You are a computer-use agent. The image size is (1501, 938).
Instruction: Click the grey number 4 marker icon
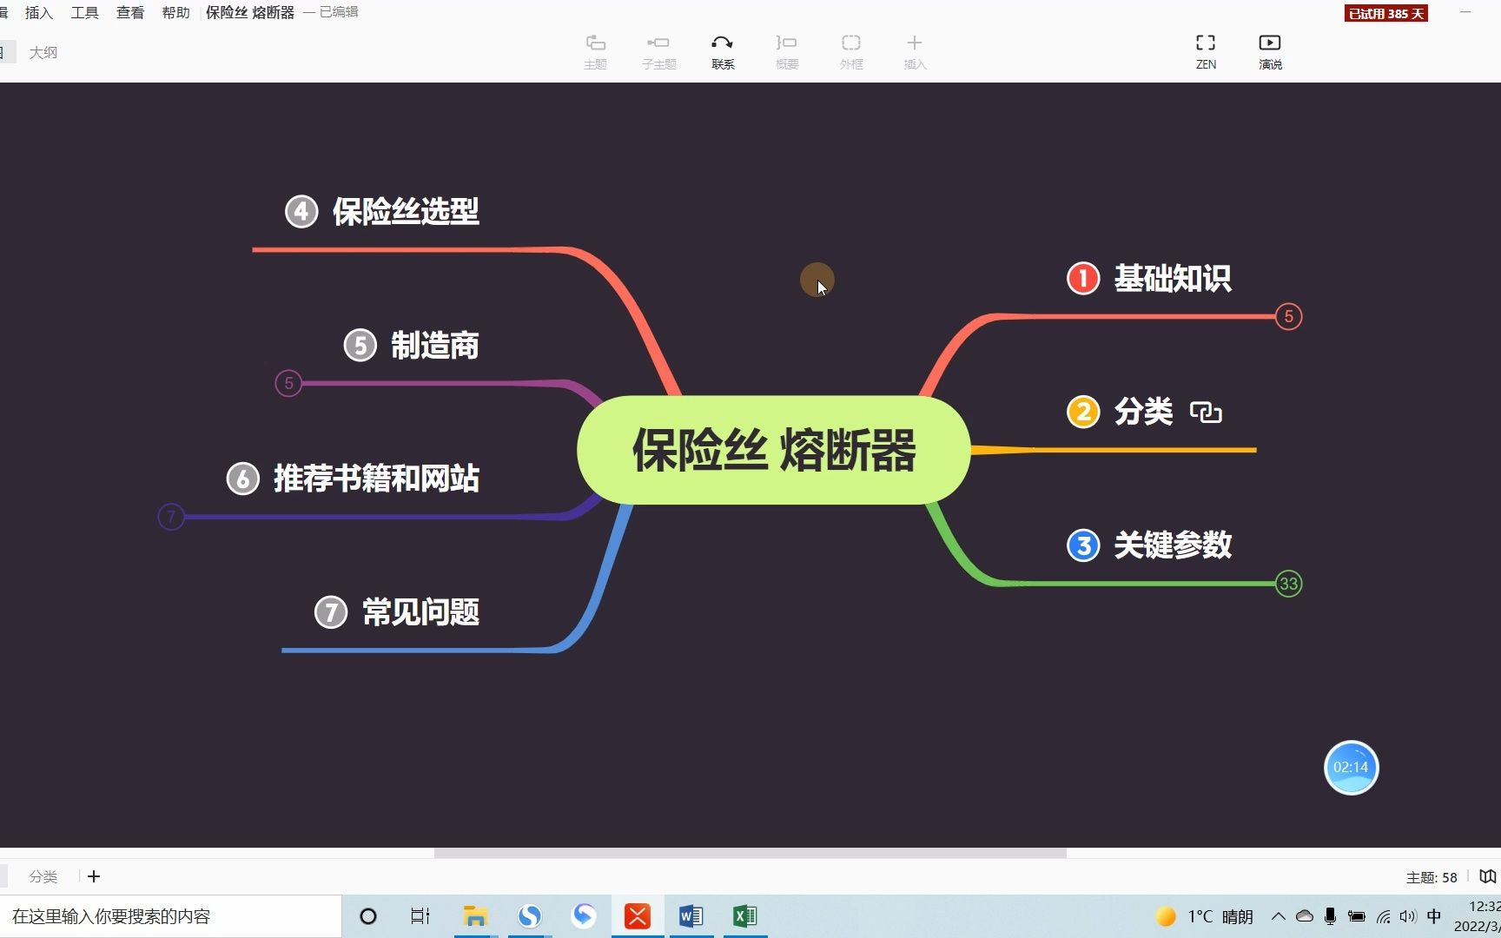point(301,211)
